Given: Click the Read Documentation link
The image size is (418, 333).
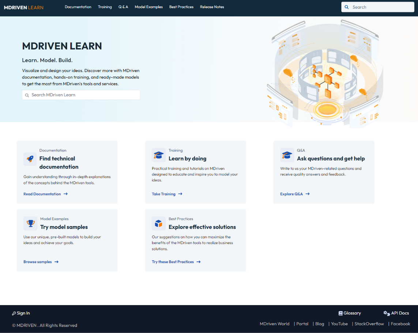Looking at the screenshot, I should pyautogui.click(x=42, y=194).
